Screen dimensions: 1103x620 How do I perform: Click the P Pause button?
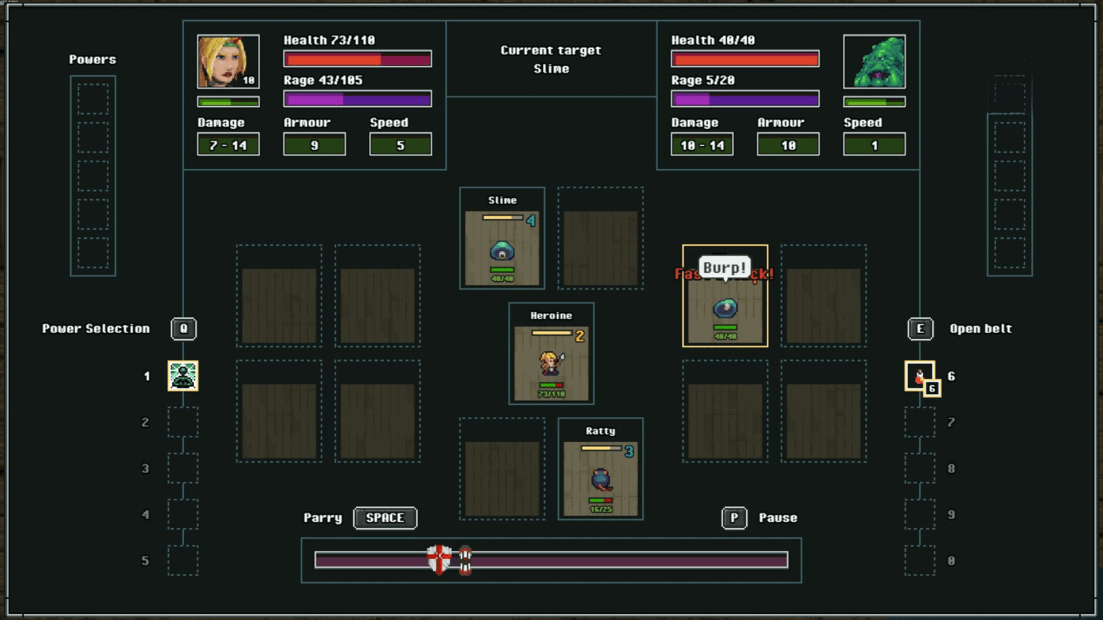coord(734,518)
